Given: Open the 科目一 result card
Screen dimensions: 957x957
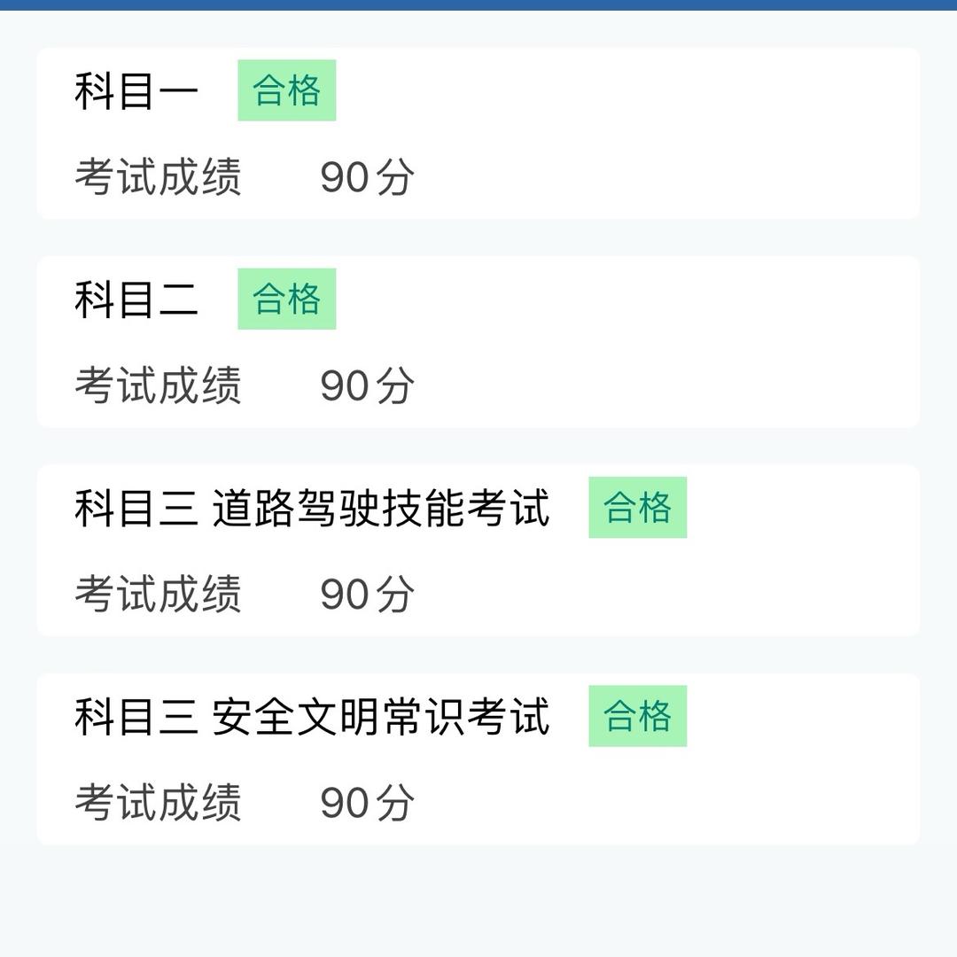Looking at the screenshot, I should click(x=478, y=131).
